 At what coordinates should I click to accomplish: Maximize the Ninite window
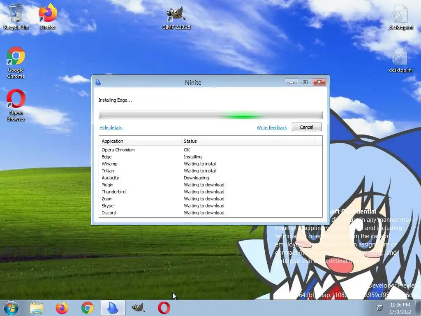pyautogui.click(x=305, y=82)
